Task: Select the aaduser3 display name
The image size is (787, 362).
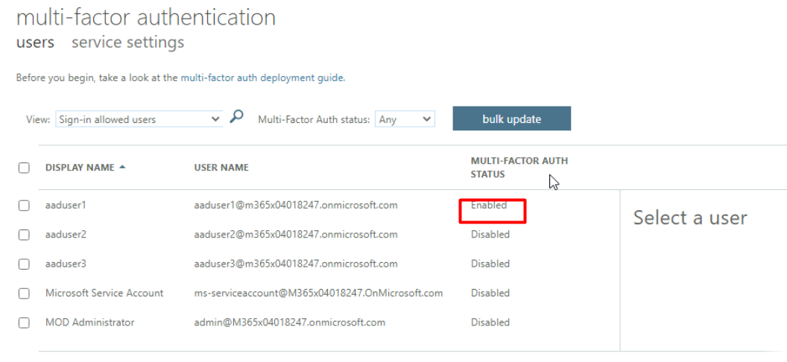Action: (x=66, y=264)
